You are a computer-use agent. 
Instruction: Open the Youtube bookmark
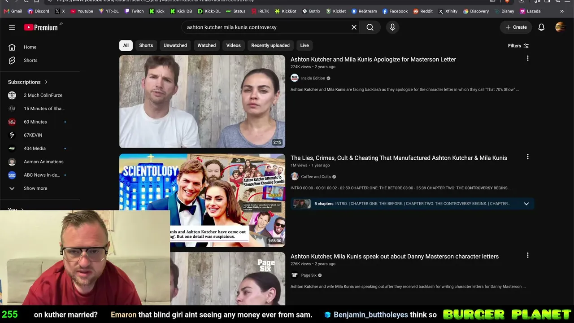click(82, 11)
